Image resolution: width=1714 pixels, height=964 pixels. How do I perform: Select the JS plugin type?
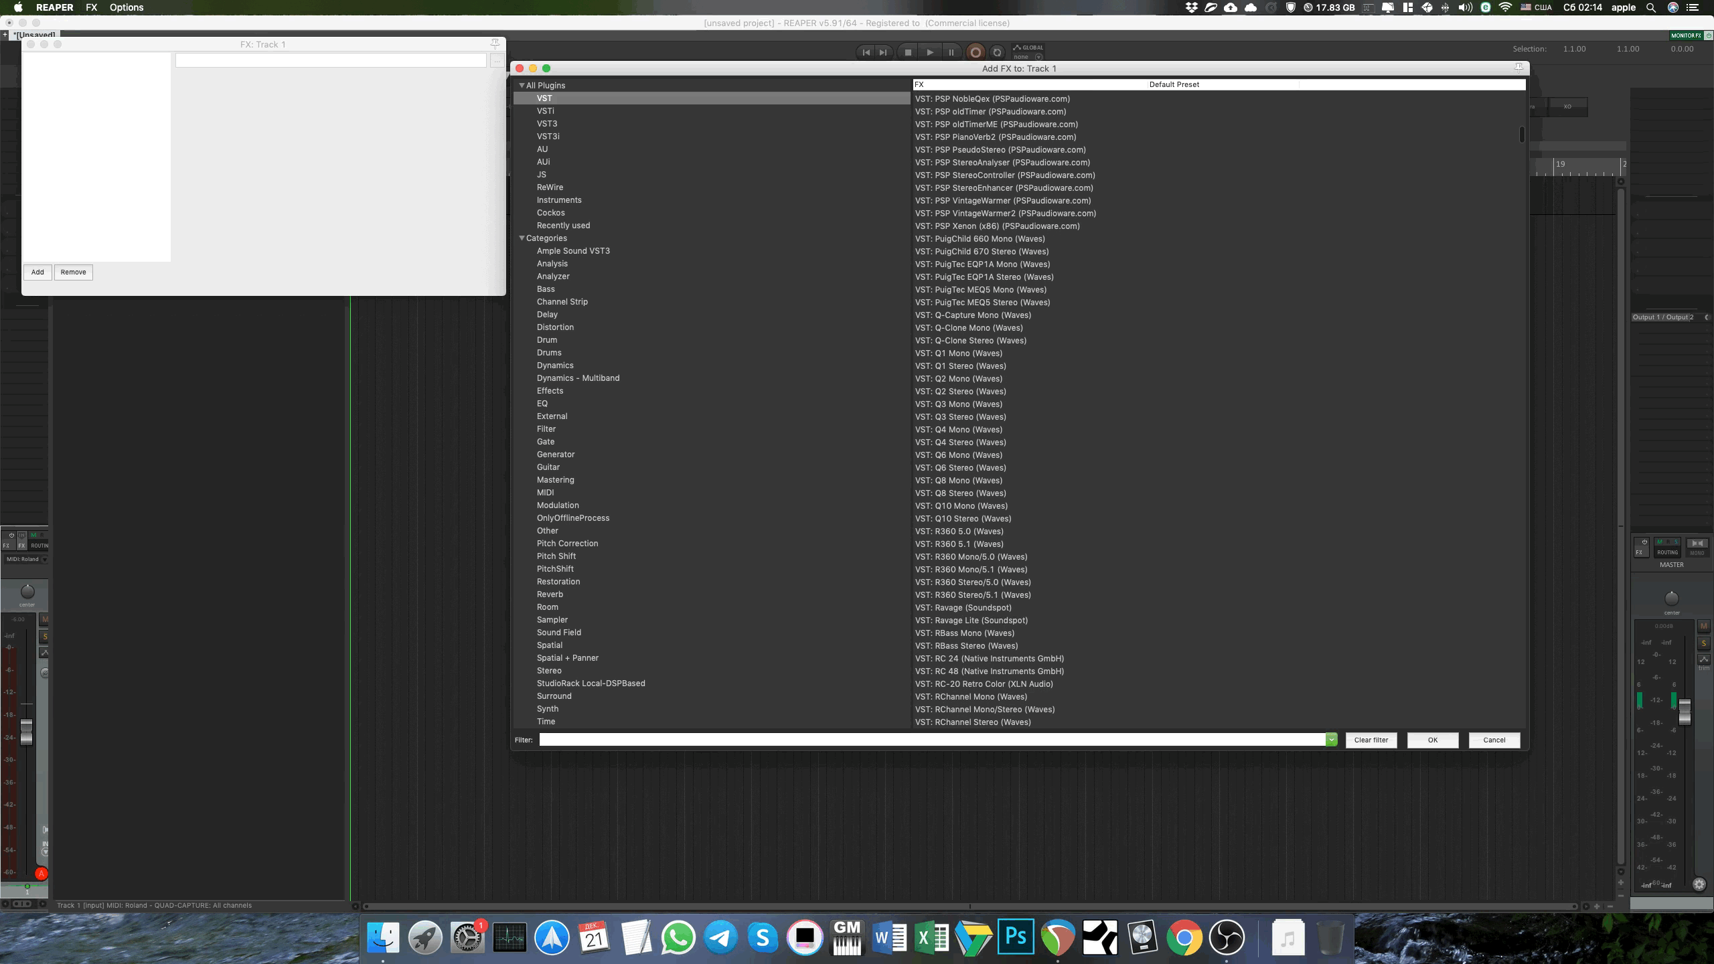click(x=541, y=174)
